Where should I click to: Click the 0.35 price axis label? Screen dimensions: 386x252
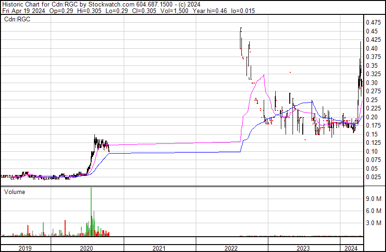pyautogui.click(x=372, y=65)
